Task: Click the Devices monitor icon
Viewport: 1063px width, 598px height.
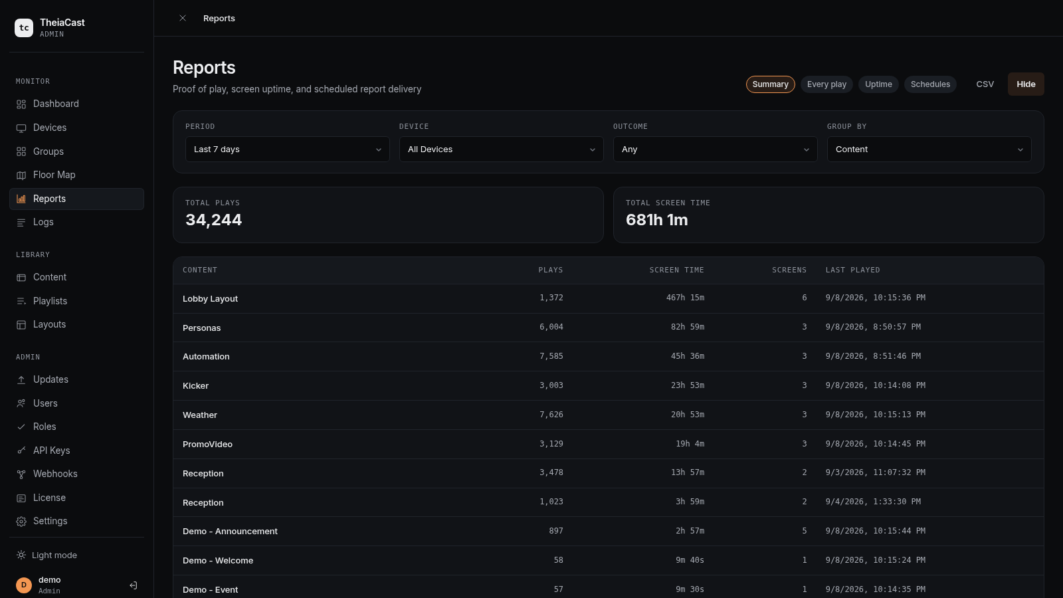Action: (21, 128)
